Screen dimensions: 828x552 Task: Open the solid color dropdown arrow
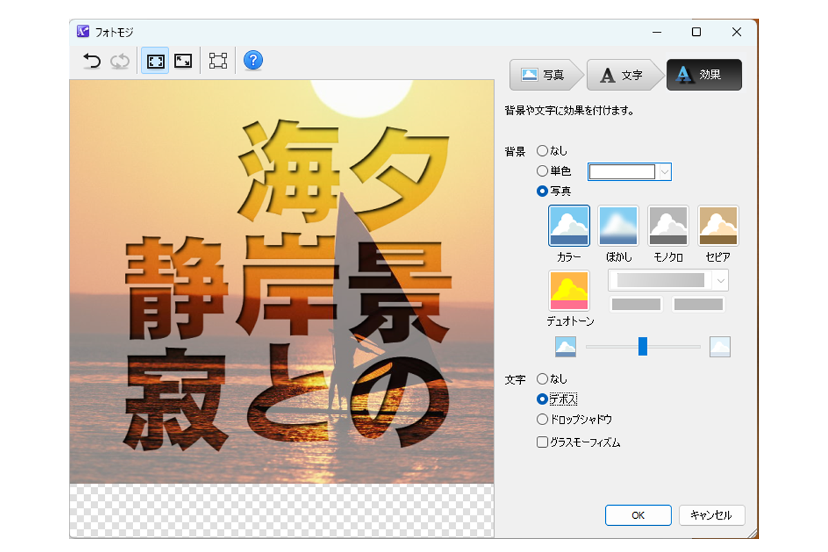(664, 172)
